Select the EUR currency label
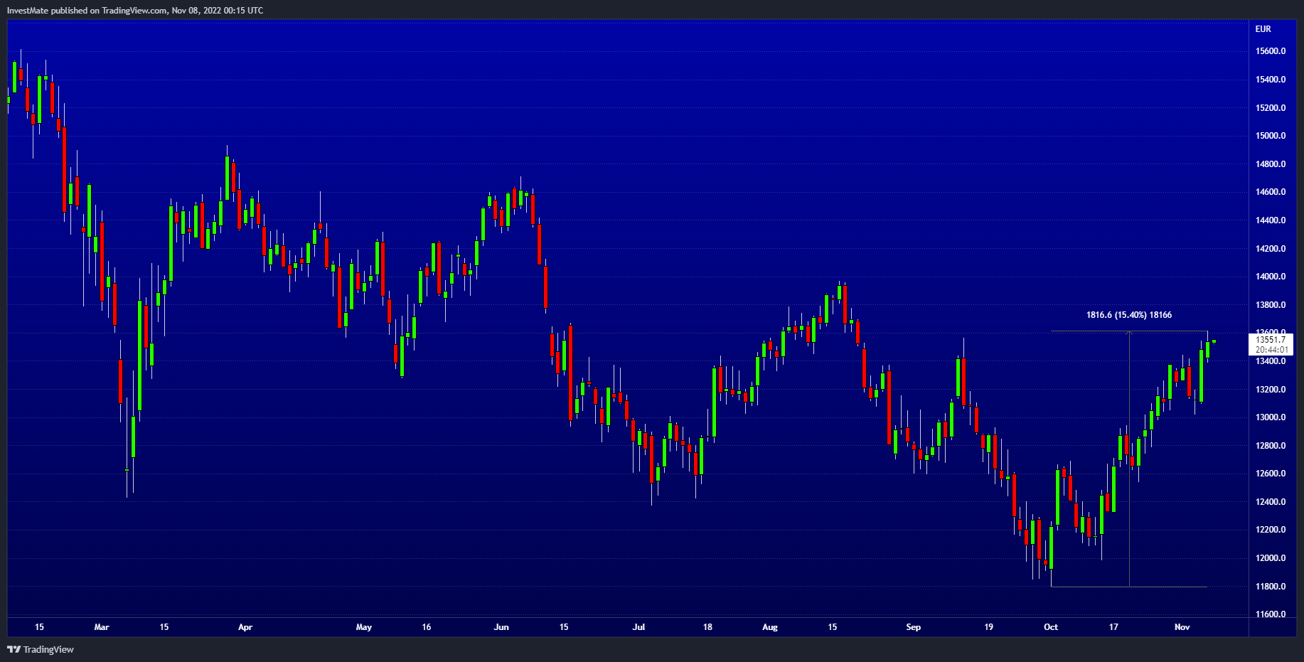Image resolution: width=1304 pixels, height=662 pixels. 1263,29
